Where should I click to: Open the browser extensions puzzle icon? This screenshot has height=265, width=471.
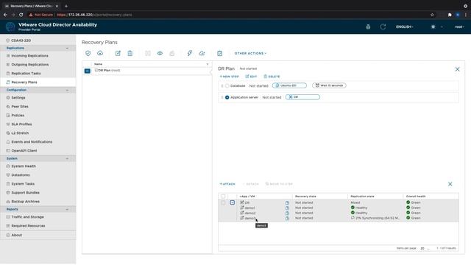click(x=450, y=15)
